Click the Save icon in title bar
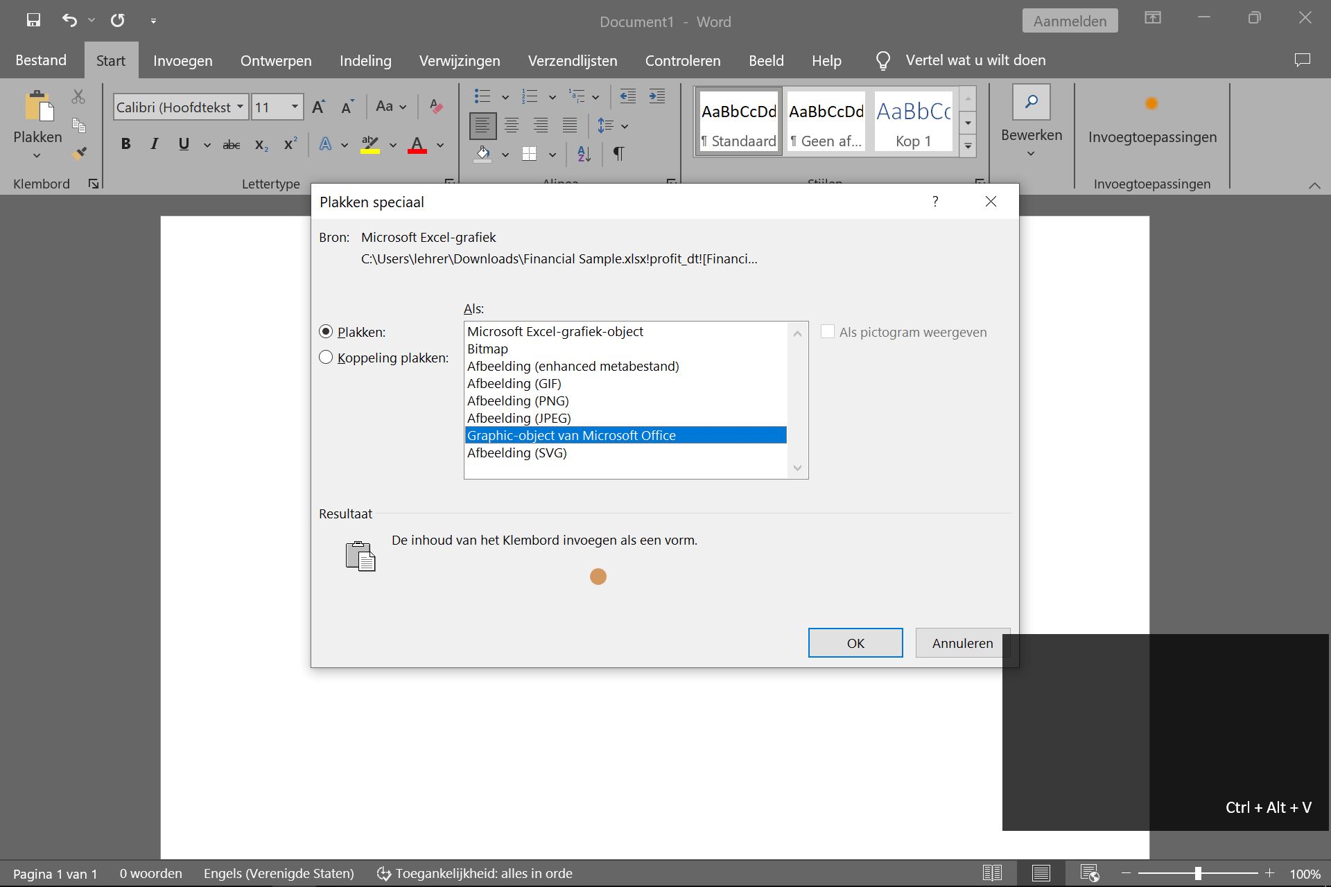Screen dimensions: 1331x887 tap(33, 20)
